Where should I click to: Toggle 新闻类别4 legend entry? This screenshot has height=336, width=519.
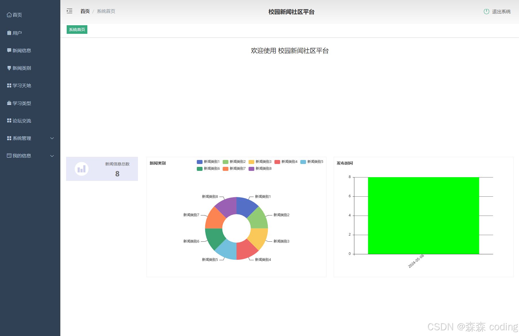coord(286,162)
